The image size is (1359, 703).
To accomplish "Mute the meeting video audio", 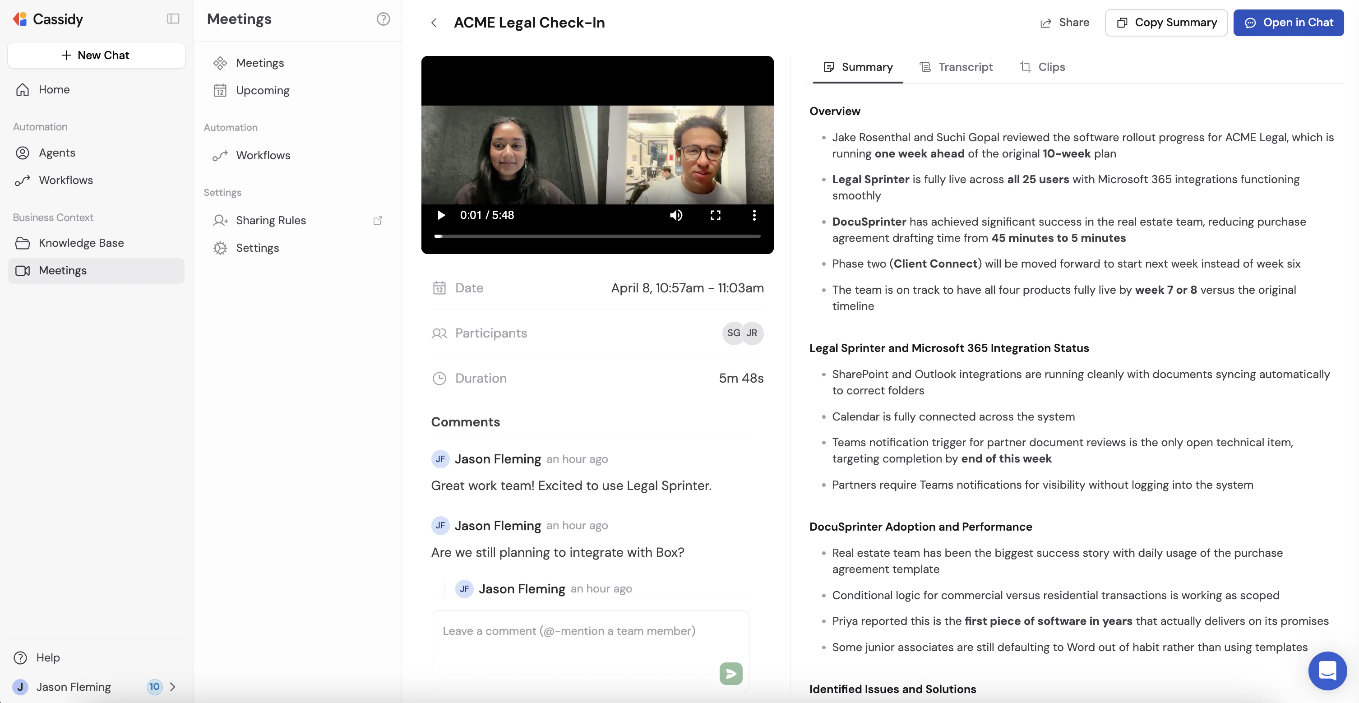I will (x=676, y=215).
